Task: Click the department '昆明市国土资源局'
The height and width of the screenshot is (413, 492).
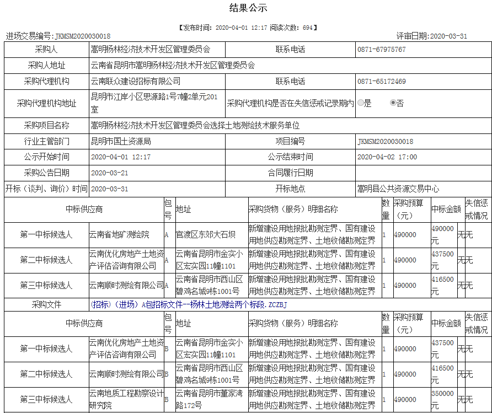Action: (121, 141)
